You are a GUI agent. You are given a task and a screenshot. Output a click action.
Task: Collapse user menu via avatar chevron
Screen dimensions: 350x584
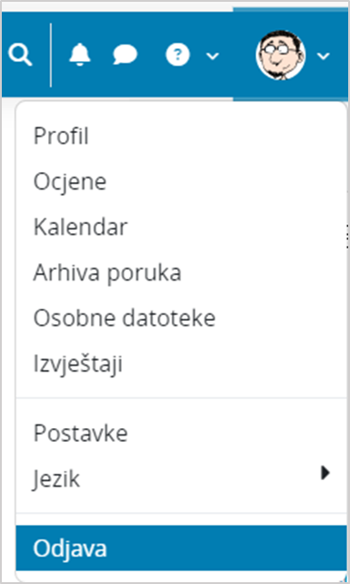point(324,56)
